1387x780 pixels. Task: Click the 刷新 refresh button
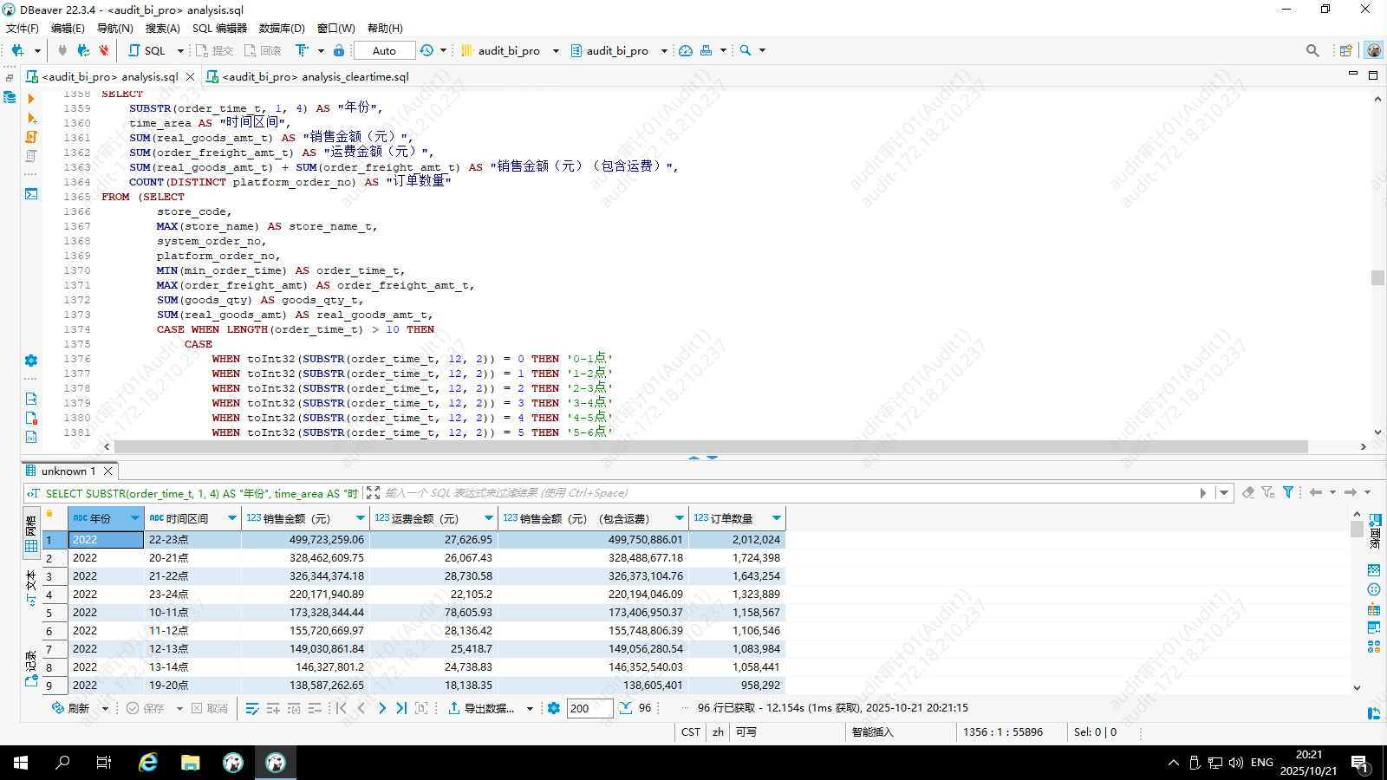[x=71, y=708]
